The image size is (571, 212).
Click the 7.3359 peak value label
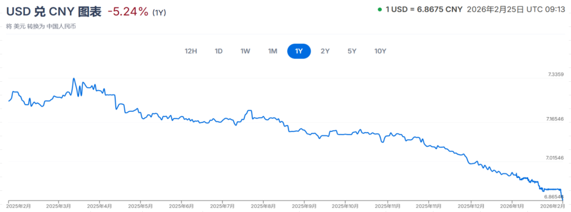point(555,75)
